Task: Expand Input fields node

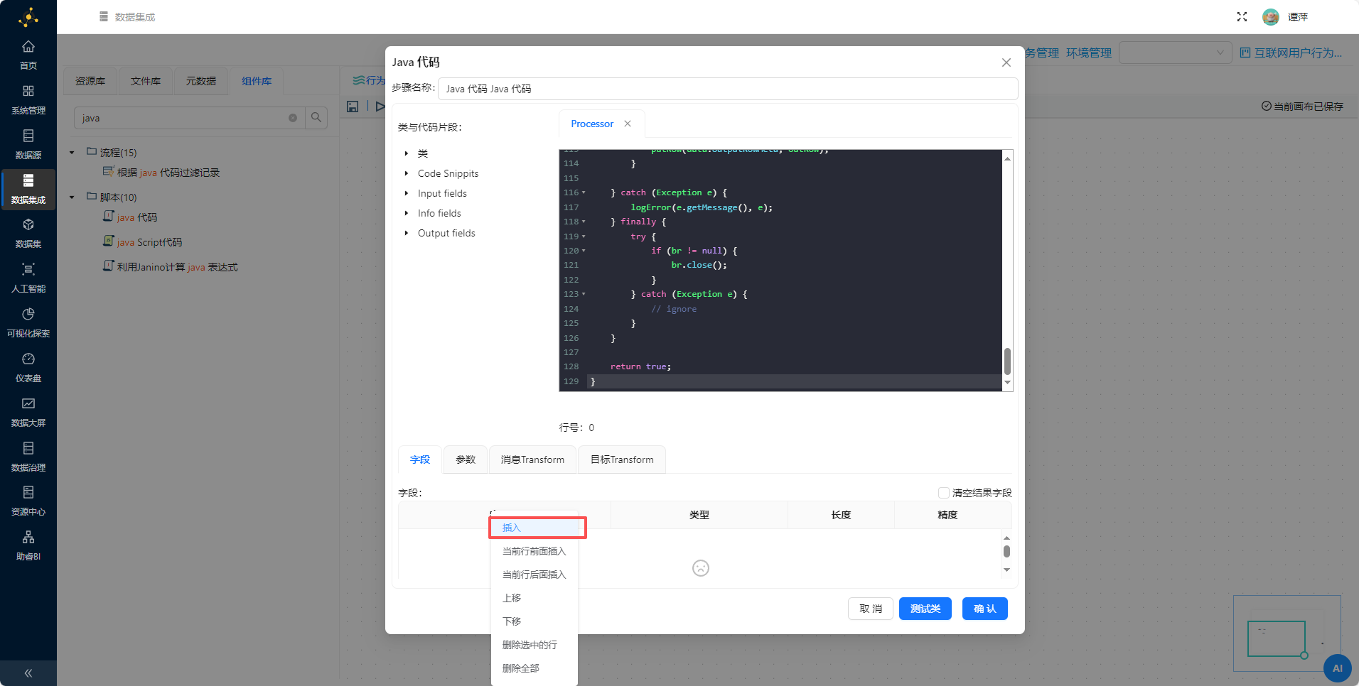Action: pos(407,193)
